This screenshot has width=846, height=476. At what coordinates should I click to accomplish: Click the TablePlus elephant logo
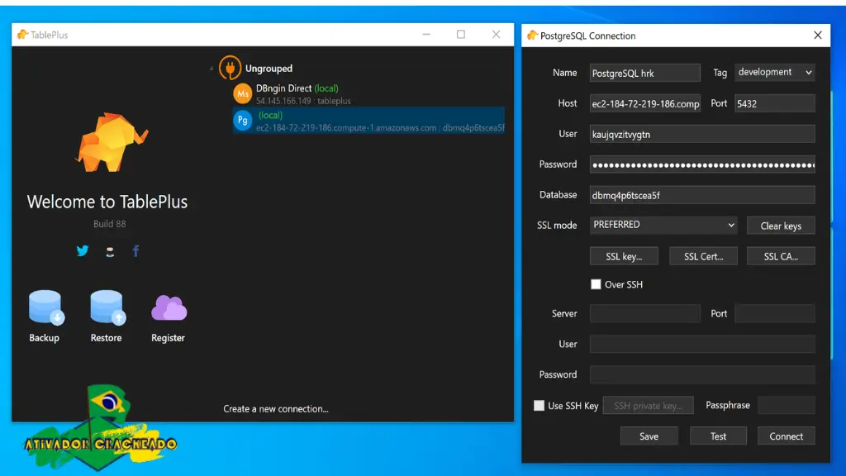(x=111, y=142)
